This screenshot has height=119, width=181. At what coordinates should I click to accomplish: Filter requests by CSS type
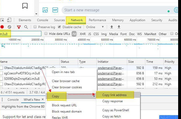pos(96,34)
